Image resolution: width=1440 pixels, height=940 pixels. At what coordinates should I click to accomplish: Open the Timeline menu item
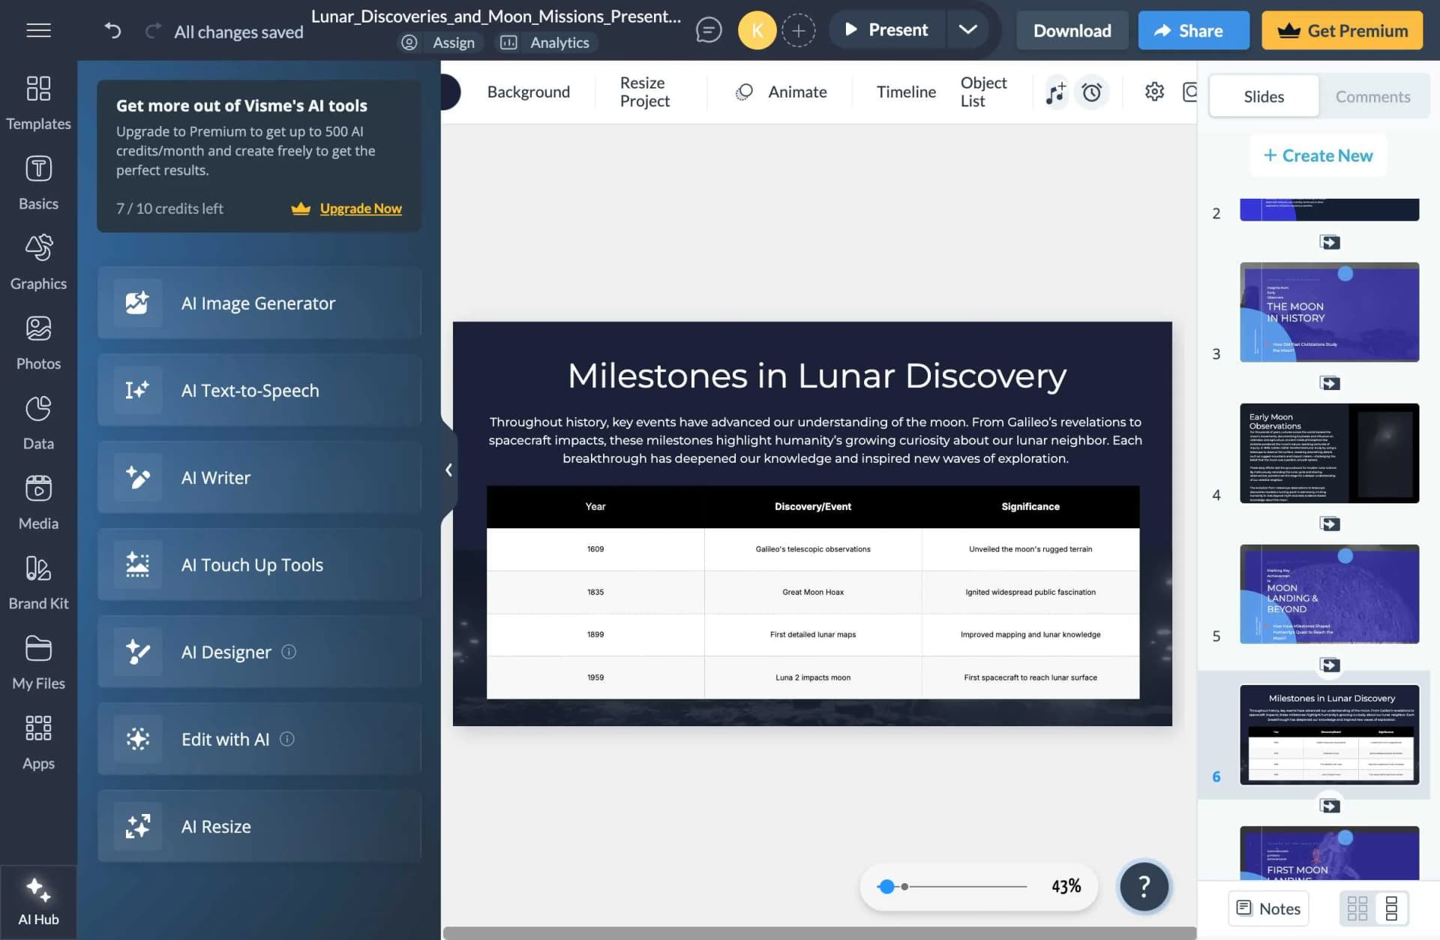906,92
